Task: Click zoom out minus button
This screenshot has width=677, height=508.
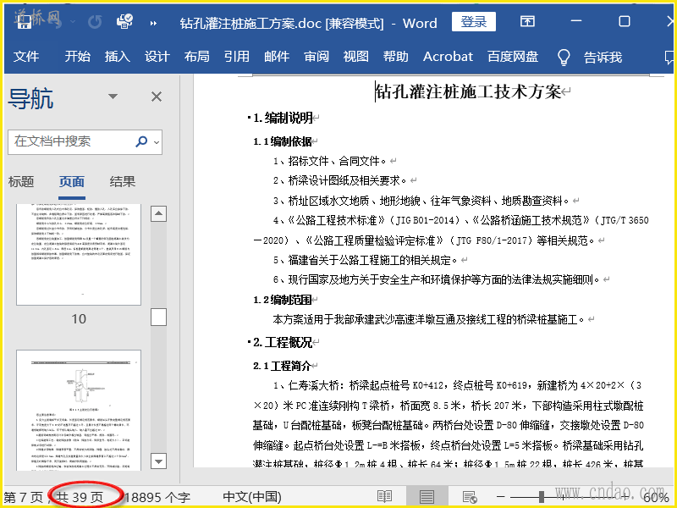Action: (502, 497)
